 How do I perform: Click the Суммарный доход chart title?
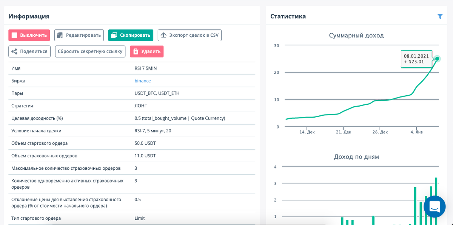pos(356,36)
